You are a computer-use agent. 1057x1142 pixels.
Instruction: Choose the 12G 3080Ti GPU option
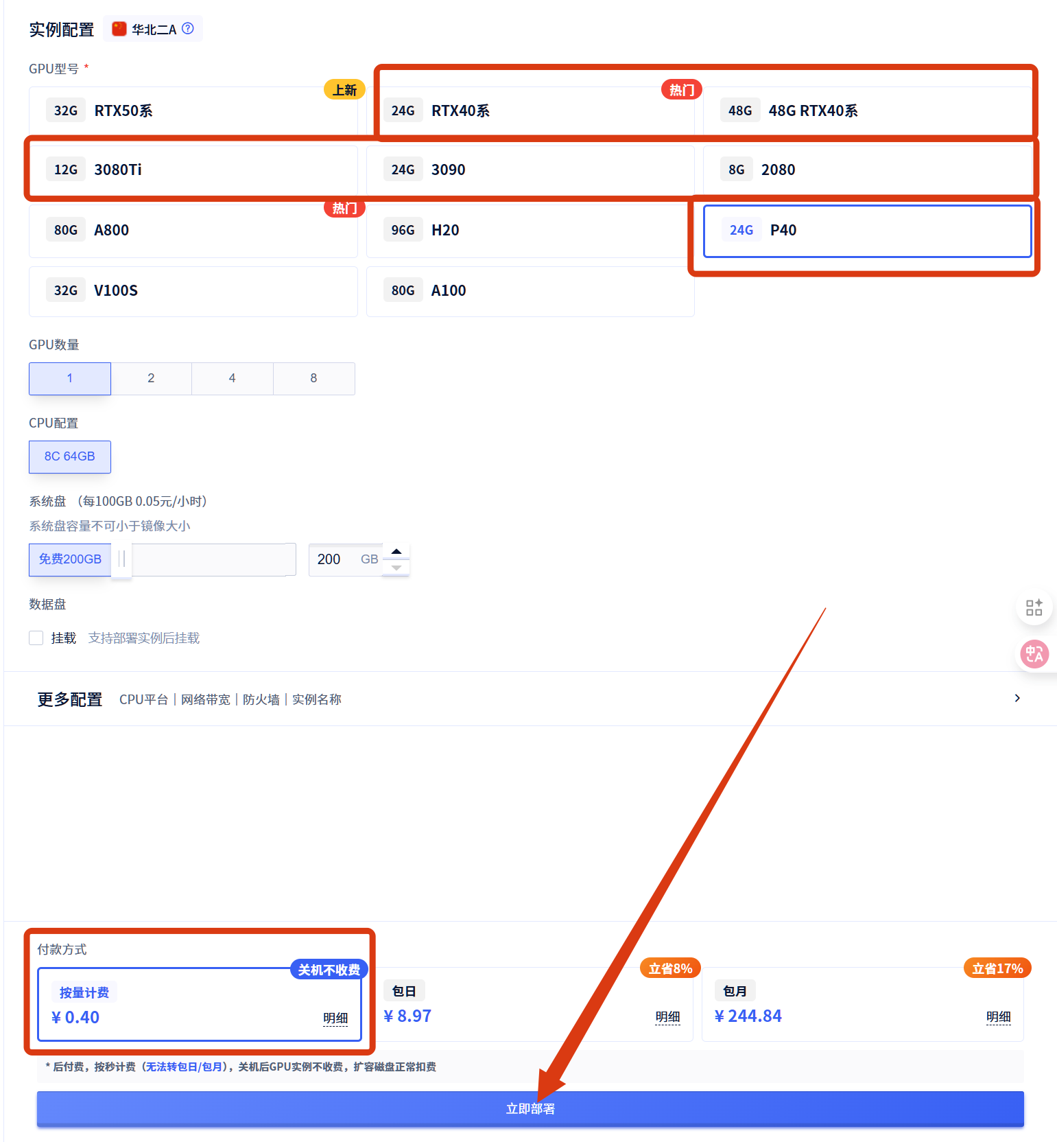[193, 170]
